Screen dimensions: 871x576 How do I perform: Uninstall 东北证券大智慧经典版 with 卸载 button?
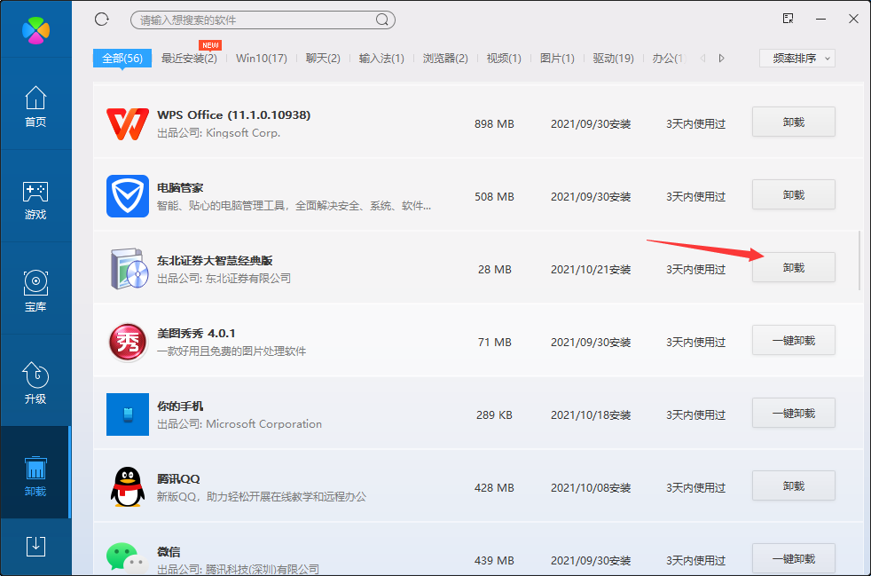[x=794, y=267]
